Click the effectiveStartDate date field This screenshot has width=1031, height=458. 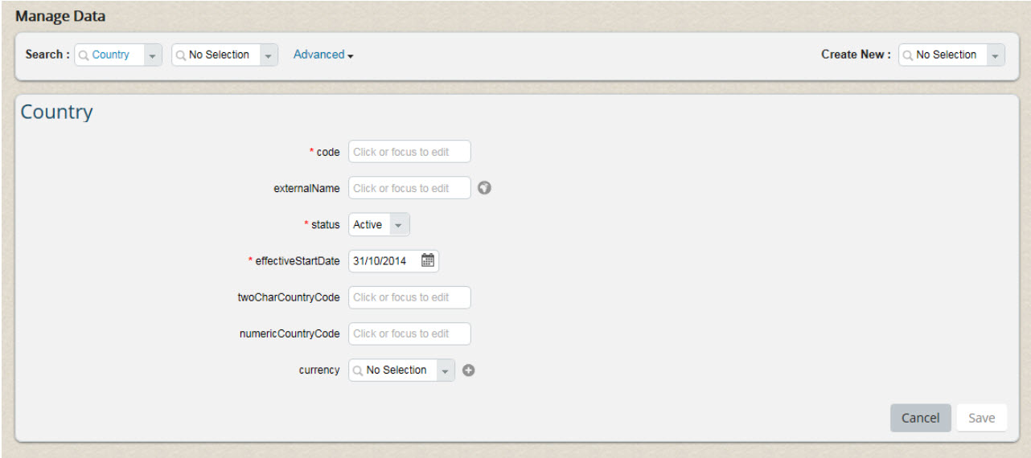tap(393, 260)
